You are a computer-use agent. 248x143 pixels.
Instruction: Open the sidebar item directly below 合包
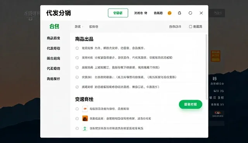[x=53, y=38]
